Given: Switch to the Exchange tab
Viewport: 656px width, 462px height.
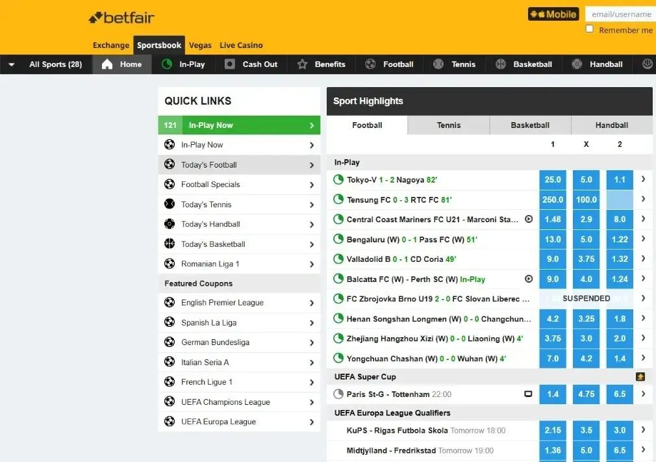Looking at the screenshot, I should 111,45.
